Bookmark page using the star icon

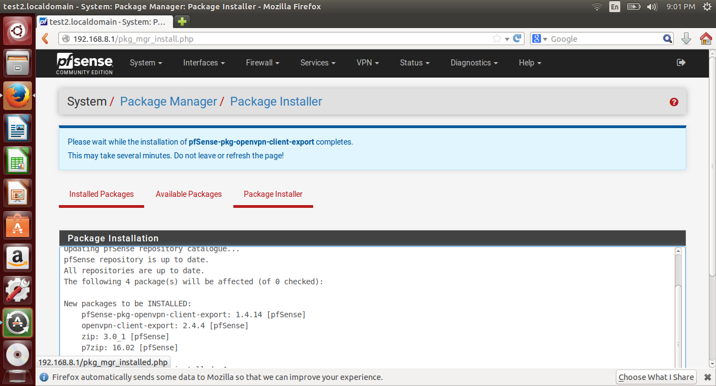tap(496, 38)
